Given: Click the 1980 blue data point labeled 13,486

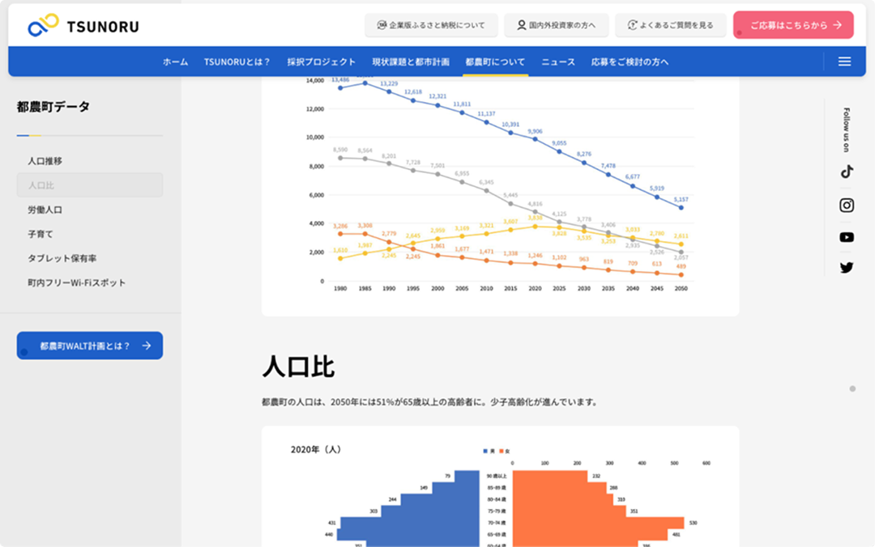Looking at the screenshot, I should click(340, 87).
